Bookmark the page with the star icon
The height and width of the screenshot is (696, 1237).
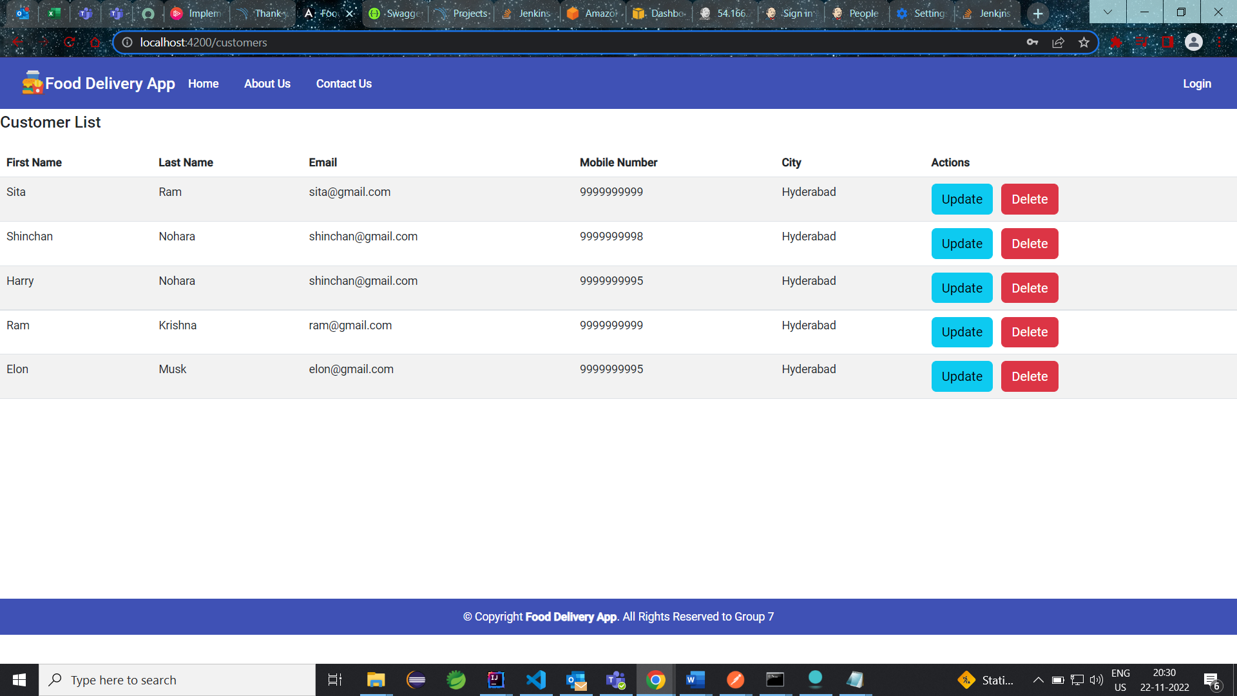tap(1084, 42)
